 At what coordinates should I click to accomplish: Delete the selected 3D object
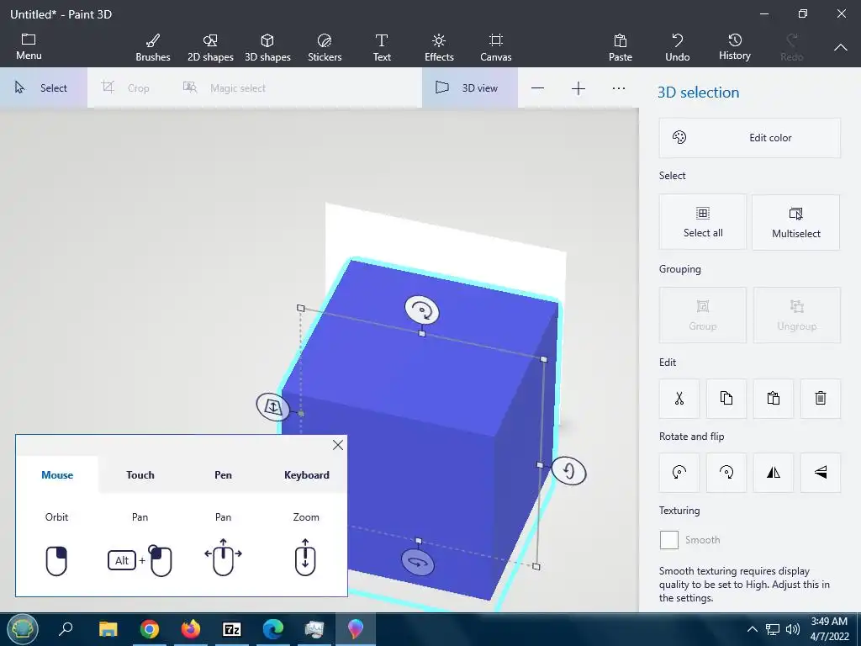821,398
